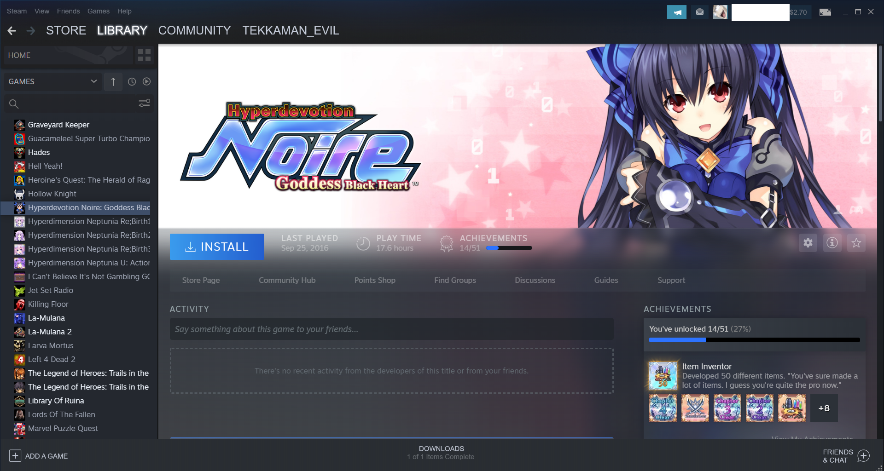Screen dimensions: 884x471
Task: Switch to collections grid view icon
Action: click(144, 55)
